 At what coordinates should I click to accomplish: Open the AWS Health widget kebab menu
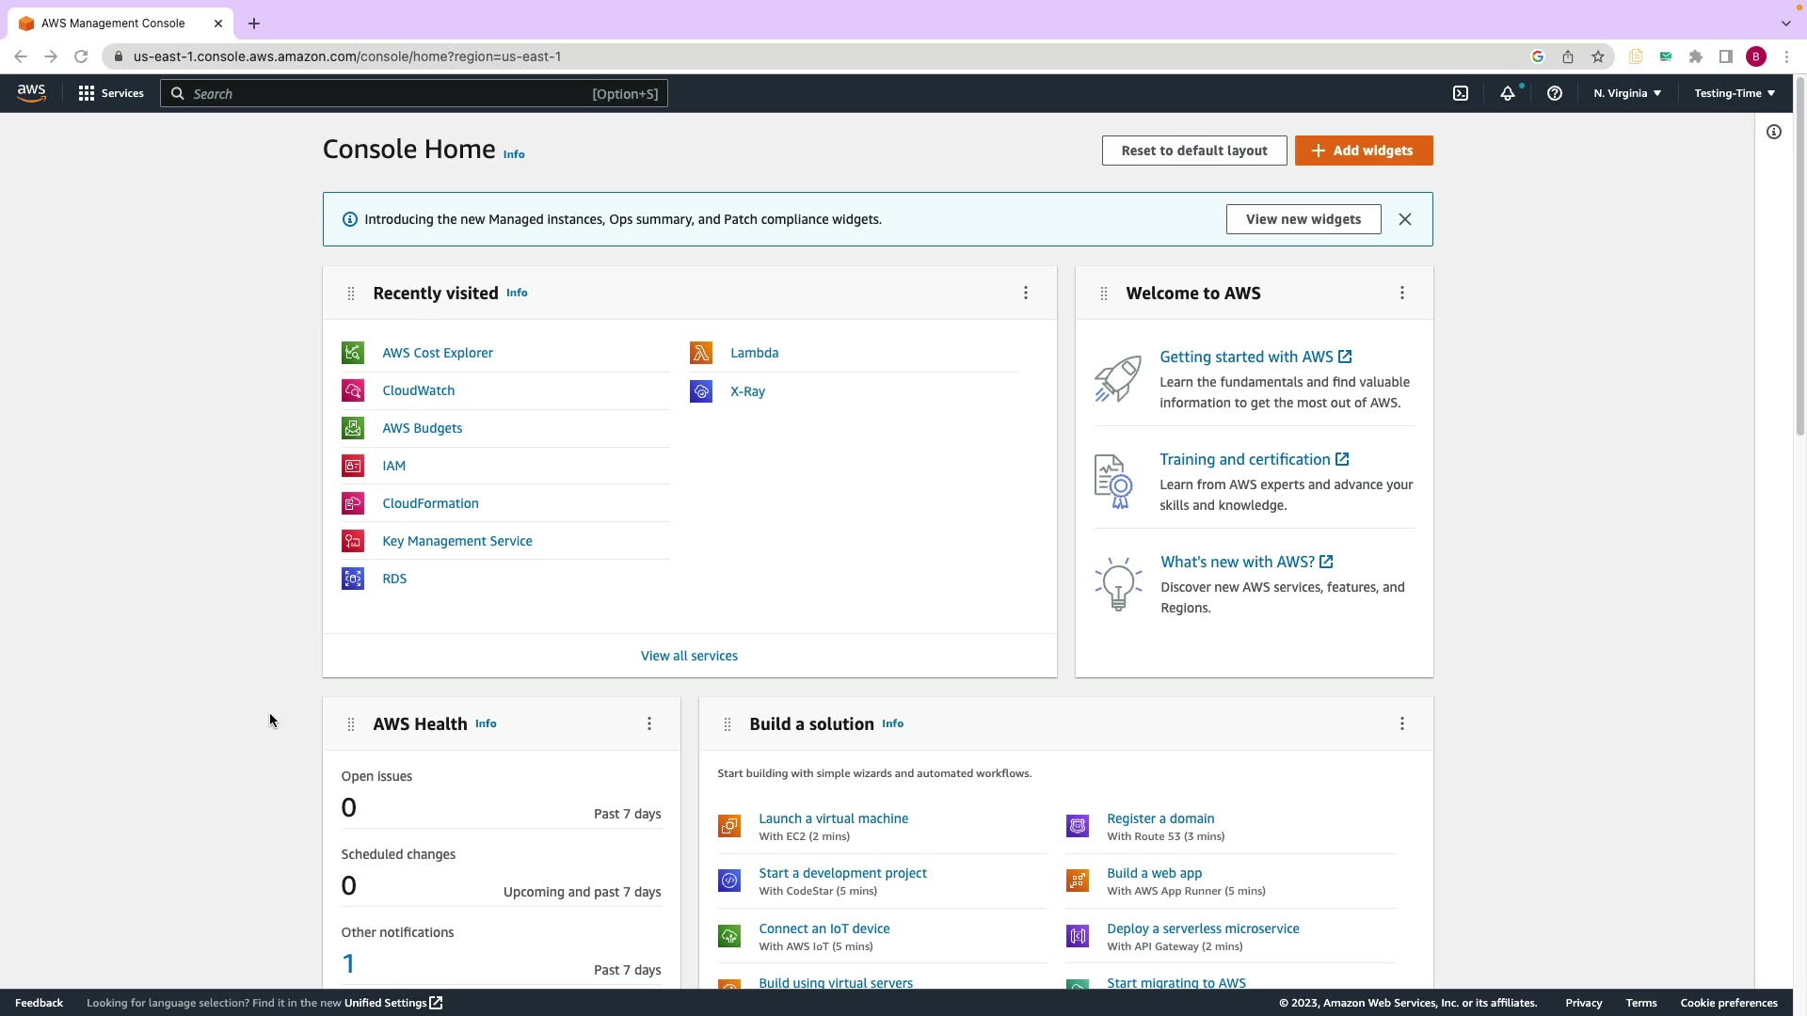point(649,723)
